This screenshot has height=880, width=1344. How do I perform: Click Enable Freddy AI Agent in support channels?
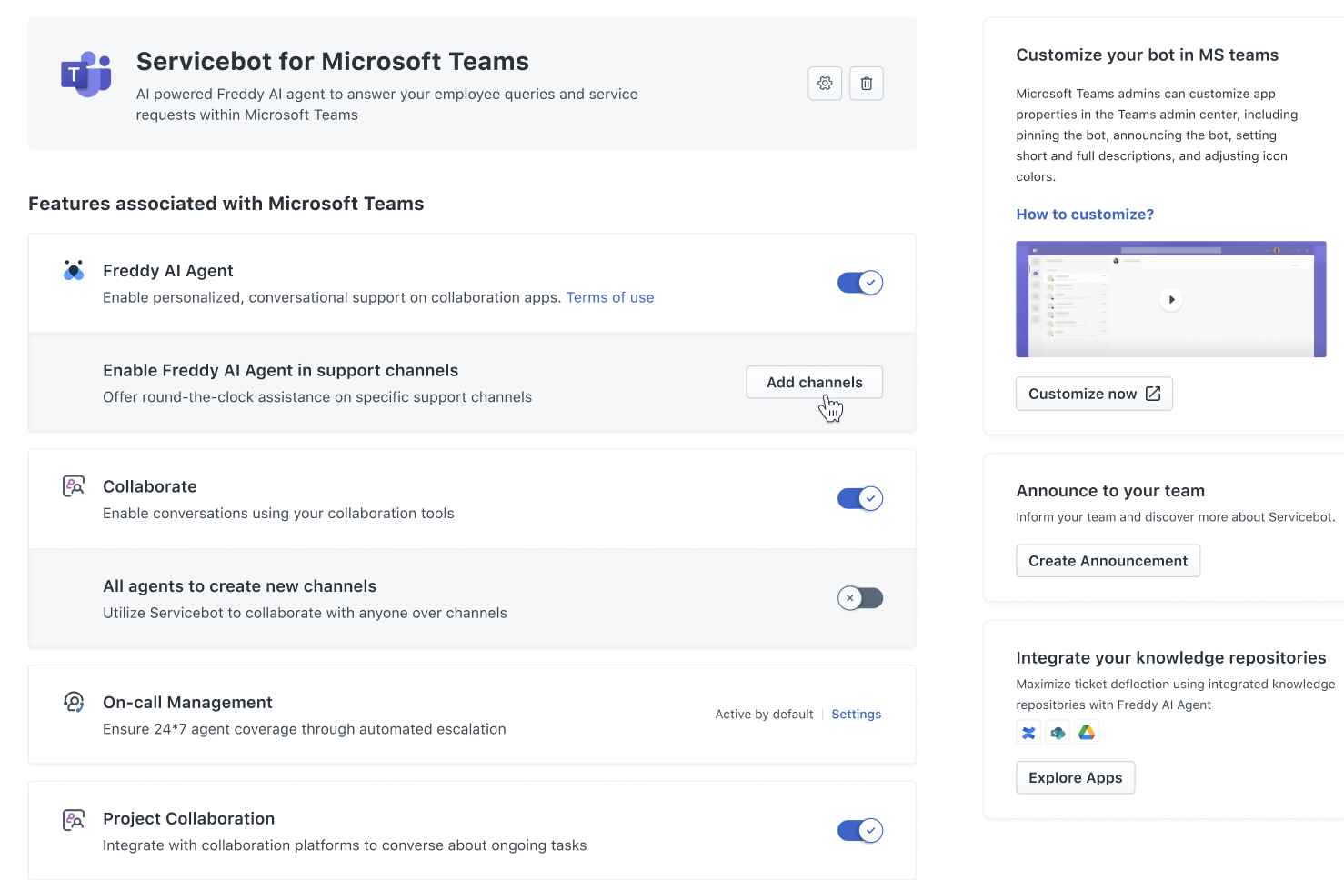click(x=281, y=370)
